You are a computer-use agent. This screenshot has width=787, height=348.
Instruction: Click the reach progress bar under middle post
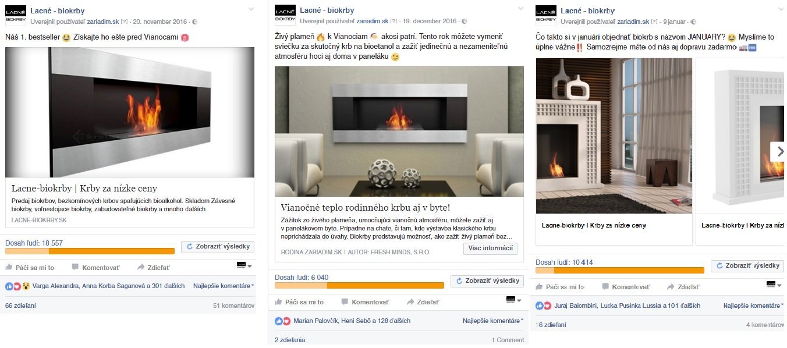coord(359,286)
